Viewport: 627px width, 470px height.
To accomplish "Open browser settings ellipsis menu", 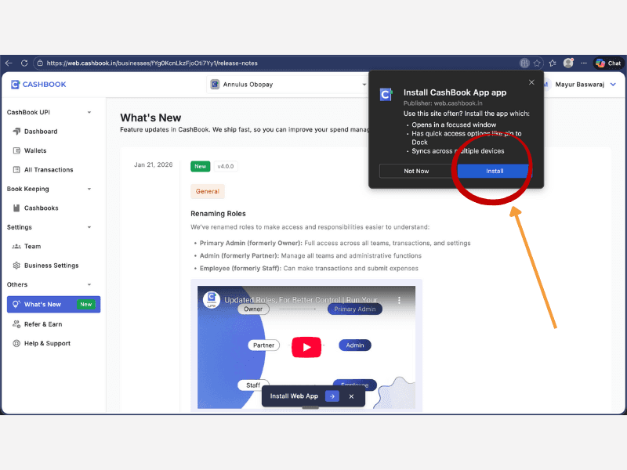I will (x=584, y=63).
